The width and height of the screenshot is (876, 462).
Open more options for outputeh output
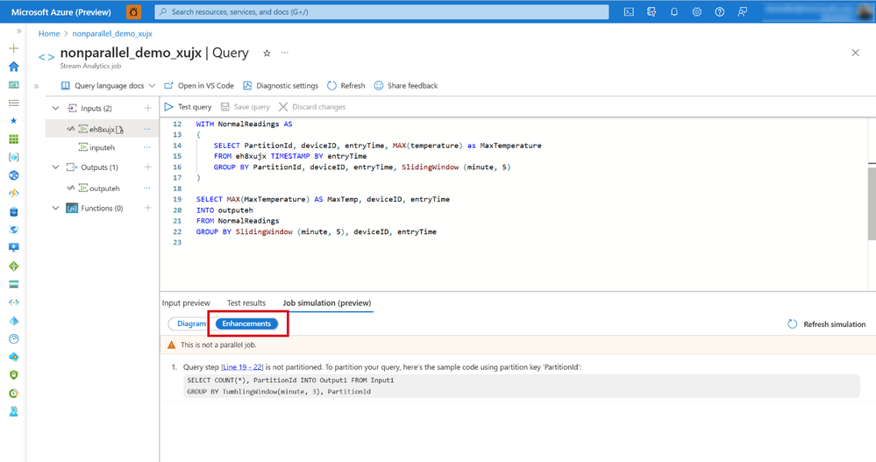(x=147, y=188)
